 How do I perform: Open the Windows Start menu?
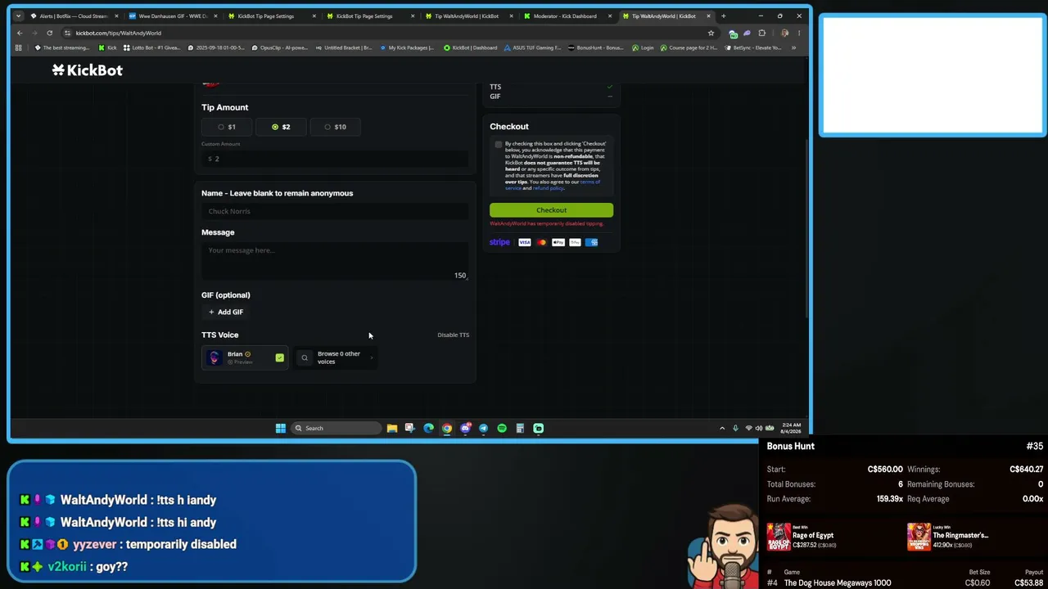coord(281,428)
